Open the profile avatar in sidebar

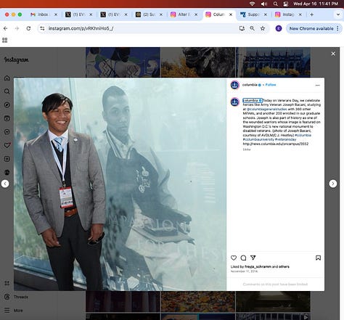click(7, 172)
